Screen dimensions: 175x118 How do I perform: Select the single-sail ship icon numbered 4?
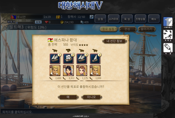[x=95, y=59]
